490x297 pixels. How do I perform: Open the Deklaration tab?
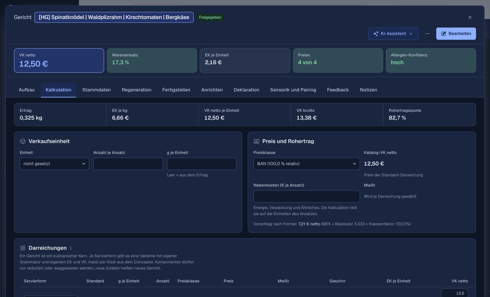click(x=246, y=90)
